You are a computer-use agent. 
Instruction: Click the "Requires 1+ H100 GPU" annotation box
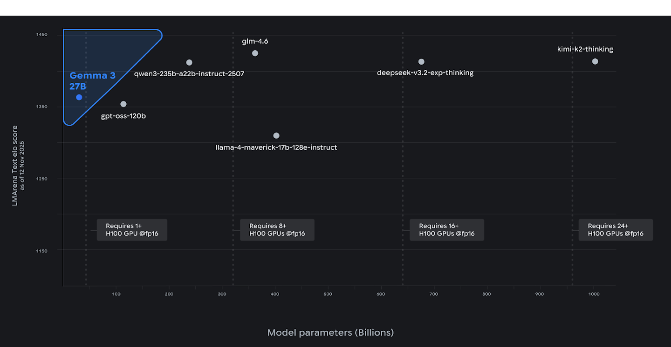(132, 230)
